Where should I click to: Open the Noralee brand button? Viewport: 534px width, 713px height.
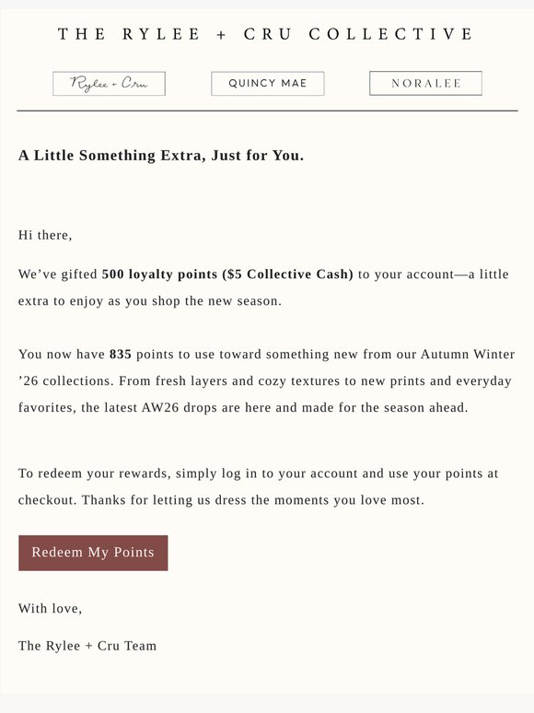point(426,83)
